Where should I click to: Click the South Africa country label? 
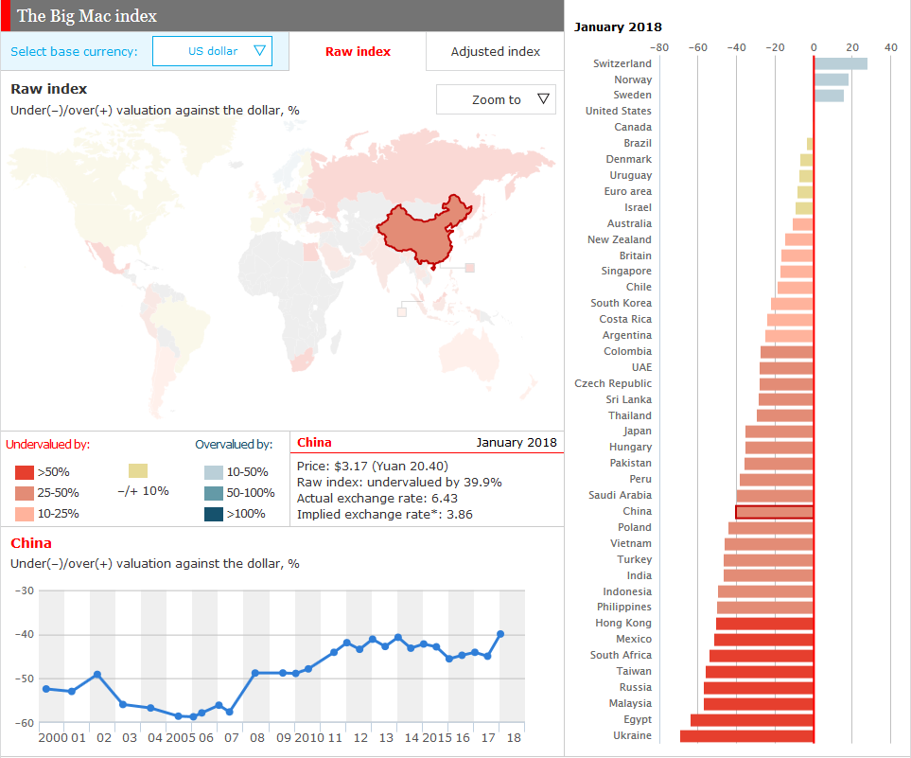[x=621, y=655]
